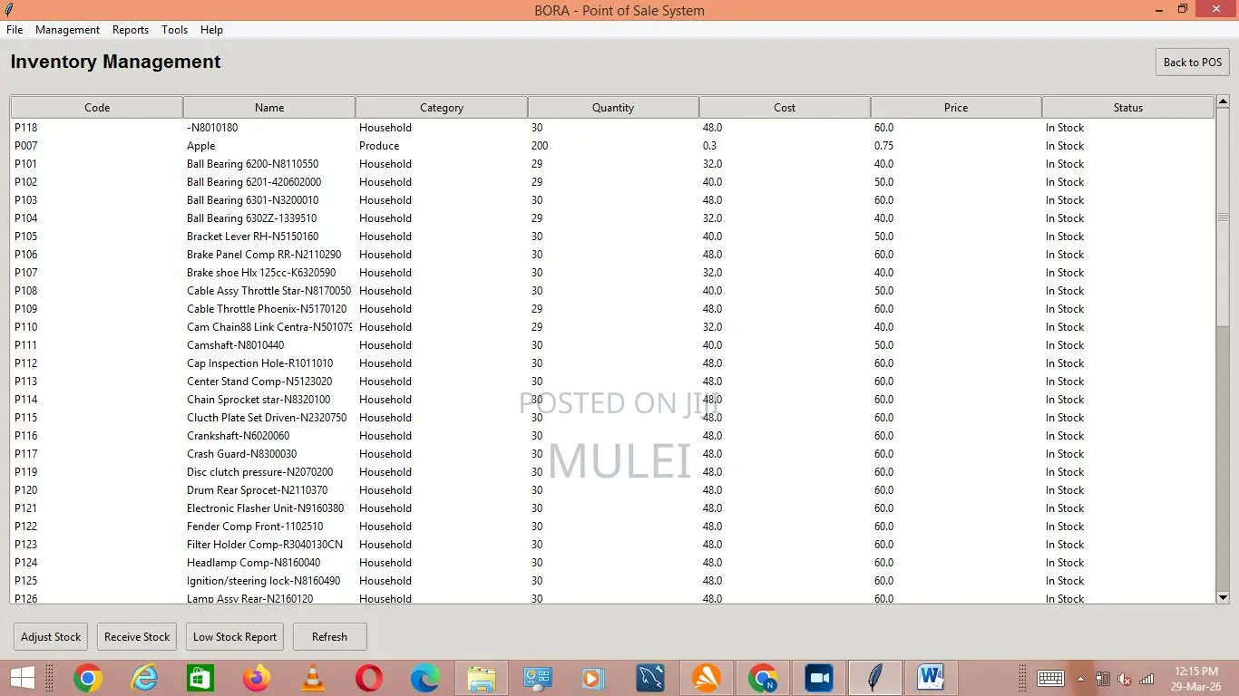Open the Zoom camera icon on taskbar
1239x696 pixels.
[819, 678]
